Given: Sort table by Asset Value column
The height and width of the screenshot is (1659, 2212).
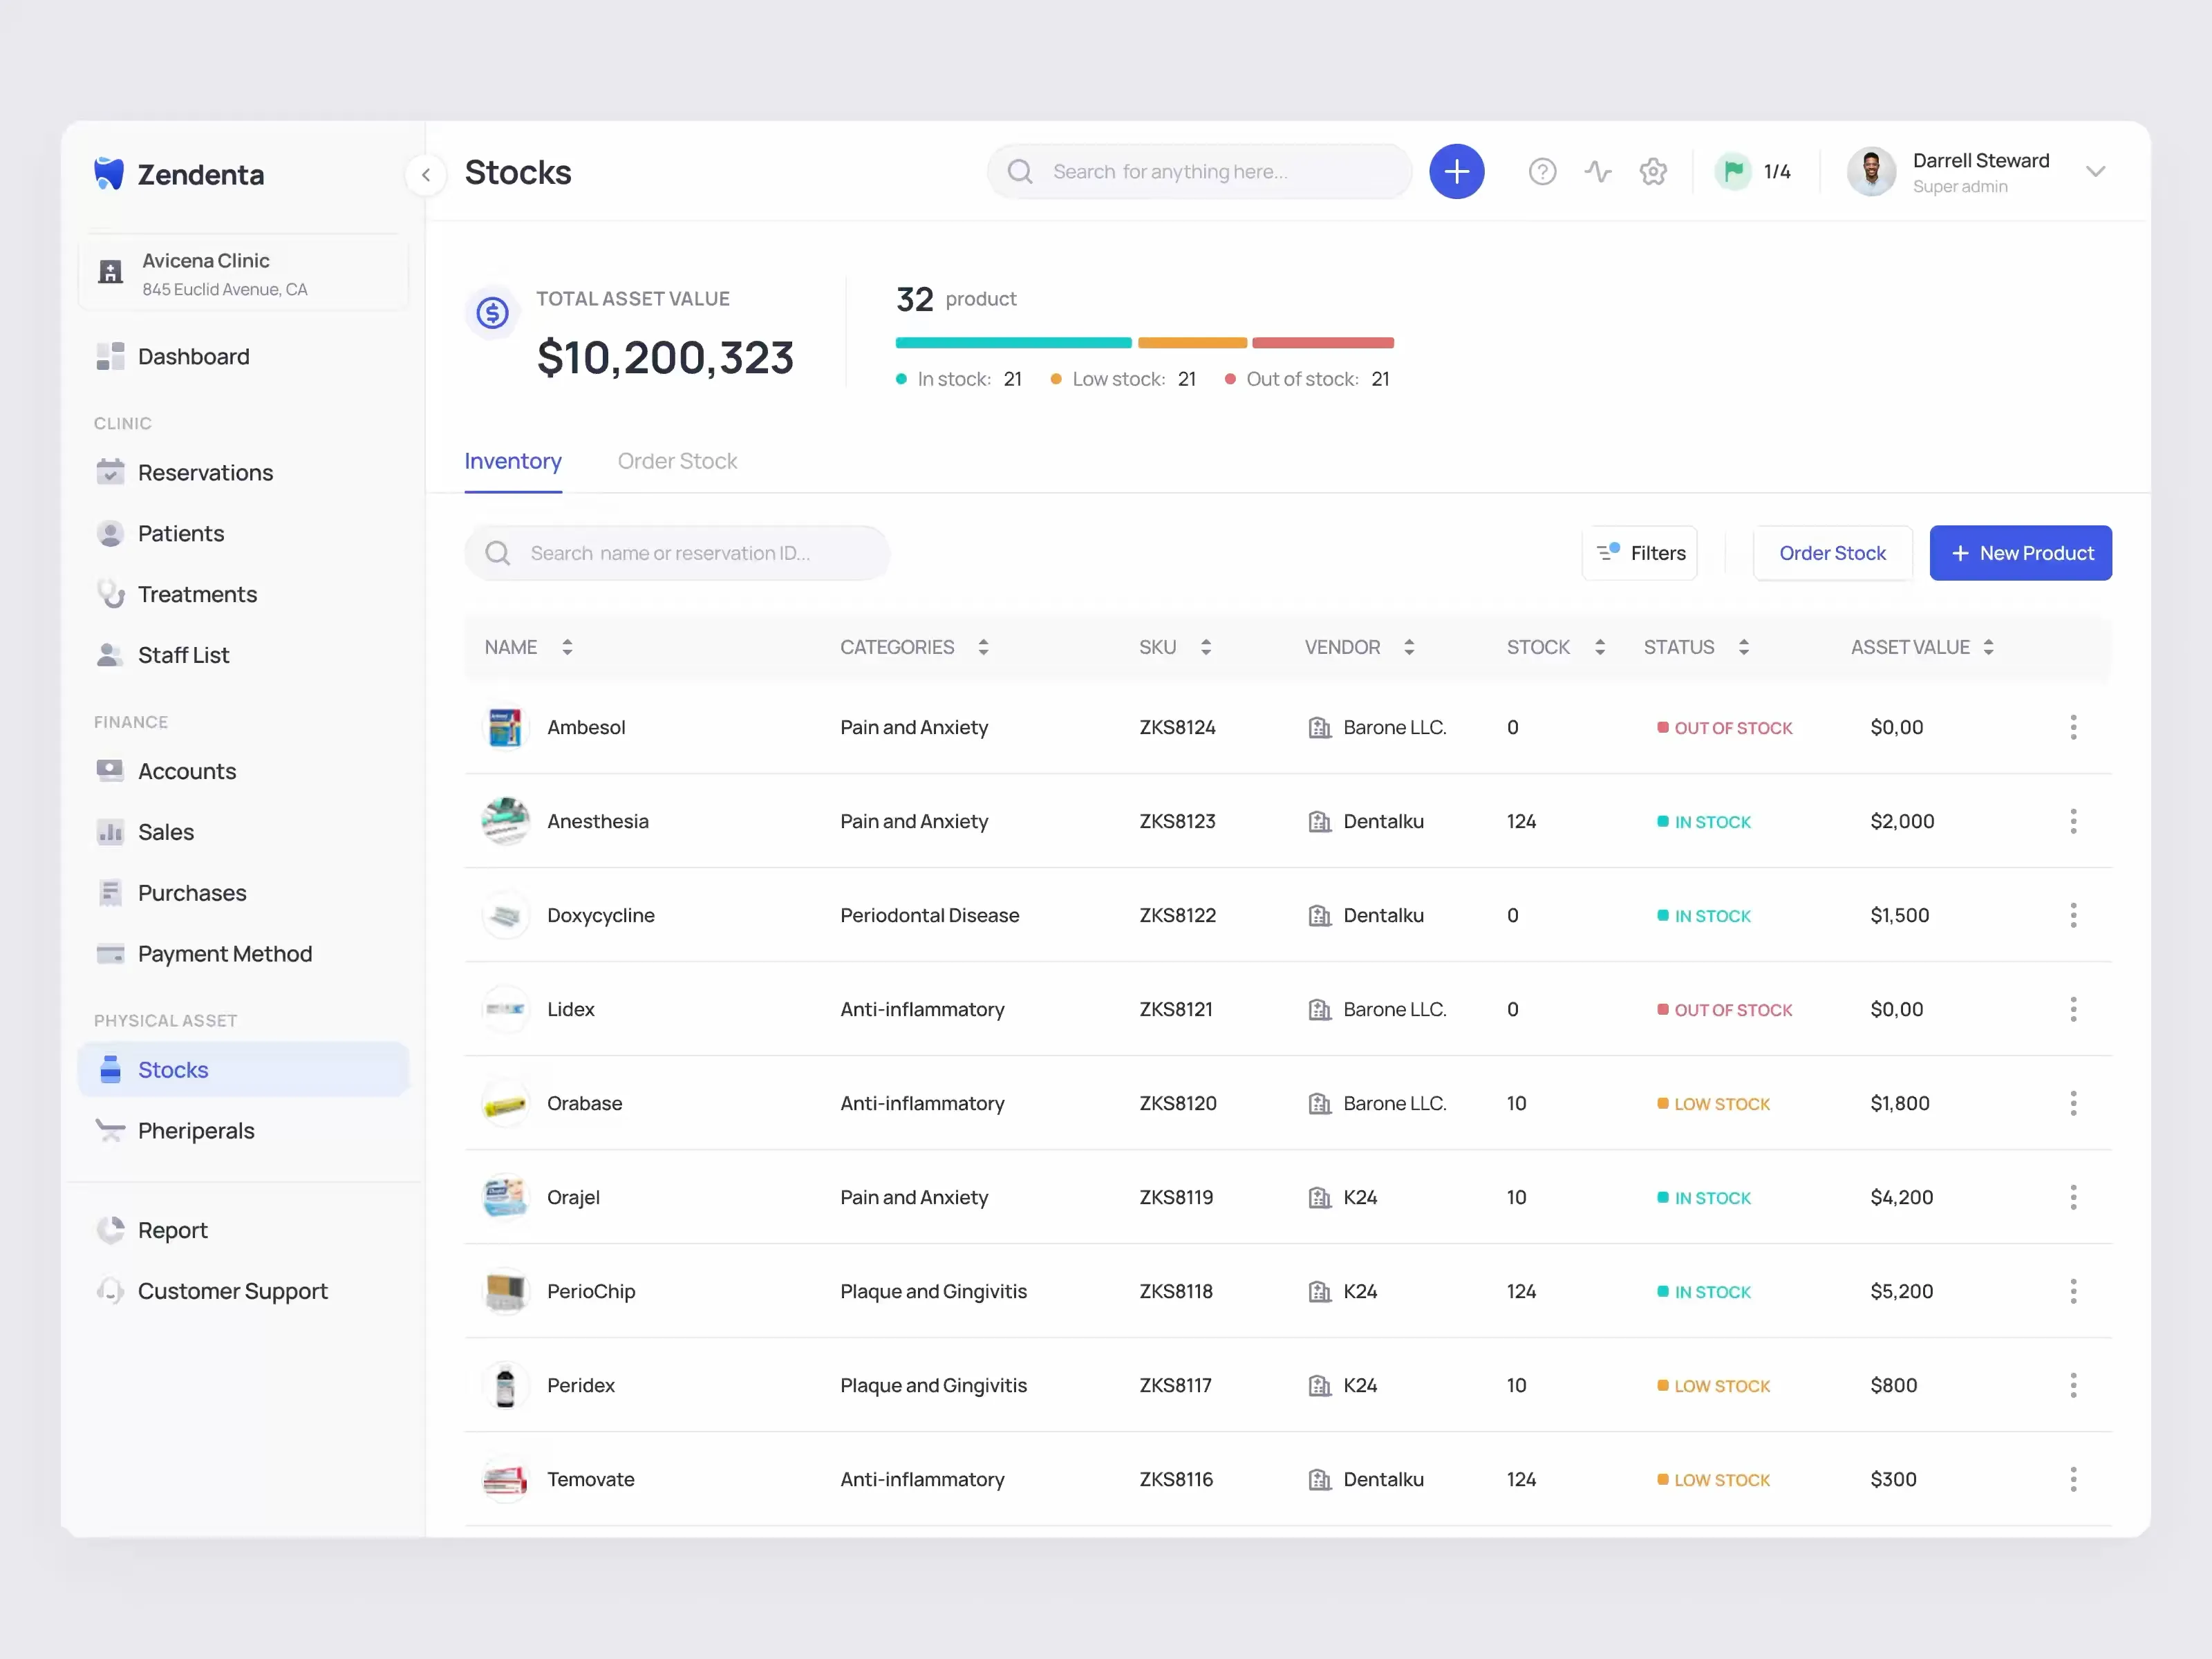Looking at the screenshot, I should coord(1988,647).
